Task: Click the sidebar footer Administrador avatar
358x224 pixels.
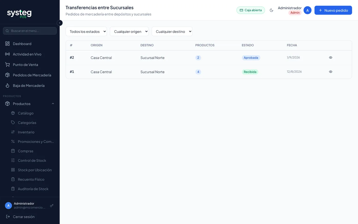Action: [x=8, y=206]
